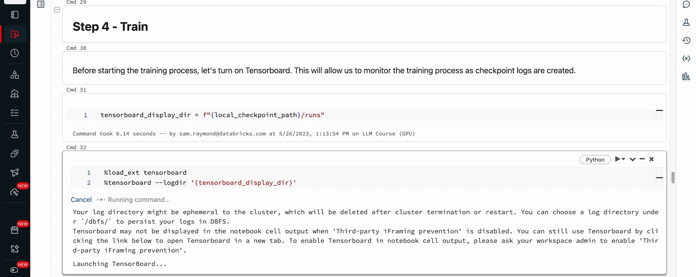Toggle the switch at sidebar bottom
Image resolution: width=696 pixels, height=277 pixels.
(x=14, y=270)
